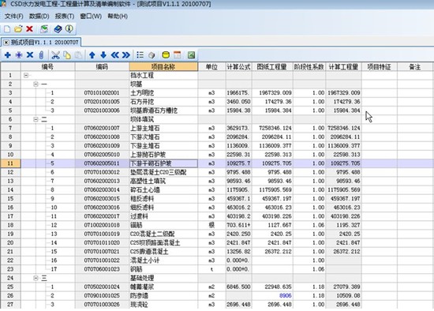Viewport: 434px width, 311px height.
Task: Click calculated quantity 27079.389
Action: 343,287
